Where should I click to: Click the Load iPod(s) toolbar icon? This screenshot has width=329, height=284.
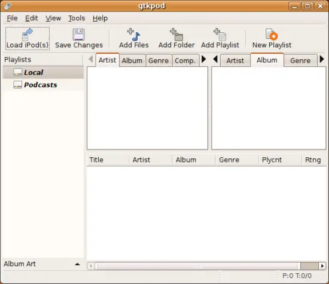point(28,35)
